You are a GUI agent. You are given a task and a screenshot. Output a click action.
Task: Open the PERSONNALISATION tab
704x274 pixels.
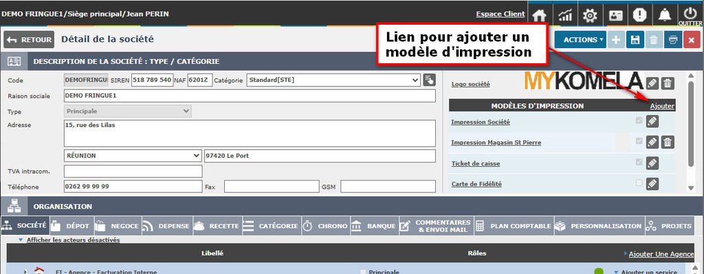click(599, 226)
